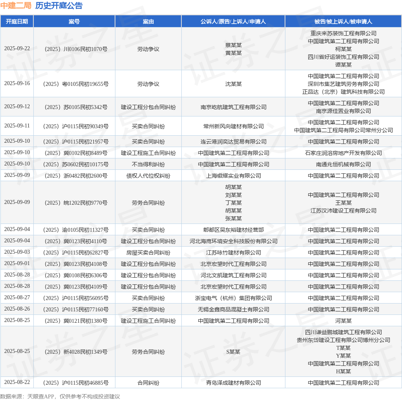Click the date 2025-09-12
Image resolution: width=402 pixels, height=400 pixels.
(x=17, y=107)
